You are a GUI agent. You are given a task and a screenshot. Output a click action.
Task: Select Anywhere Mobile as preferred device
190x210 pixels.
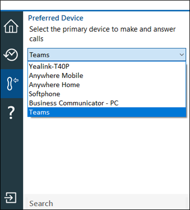pos(107,75)
